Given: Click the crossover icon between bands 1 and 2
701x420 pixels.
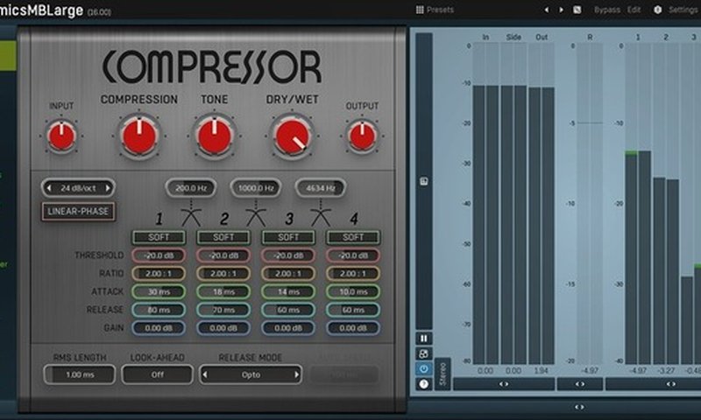Looking at the screenshot, I should [x=190, y=216].
